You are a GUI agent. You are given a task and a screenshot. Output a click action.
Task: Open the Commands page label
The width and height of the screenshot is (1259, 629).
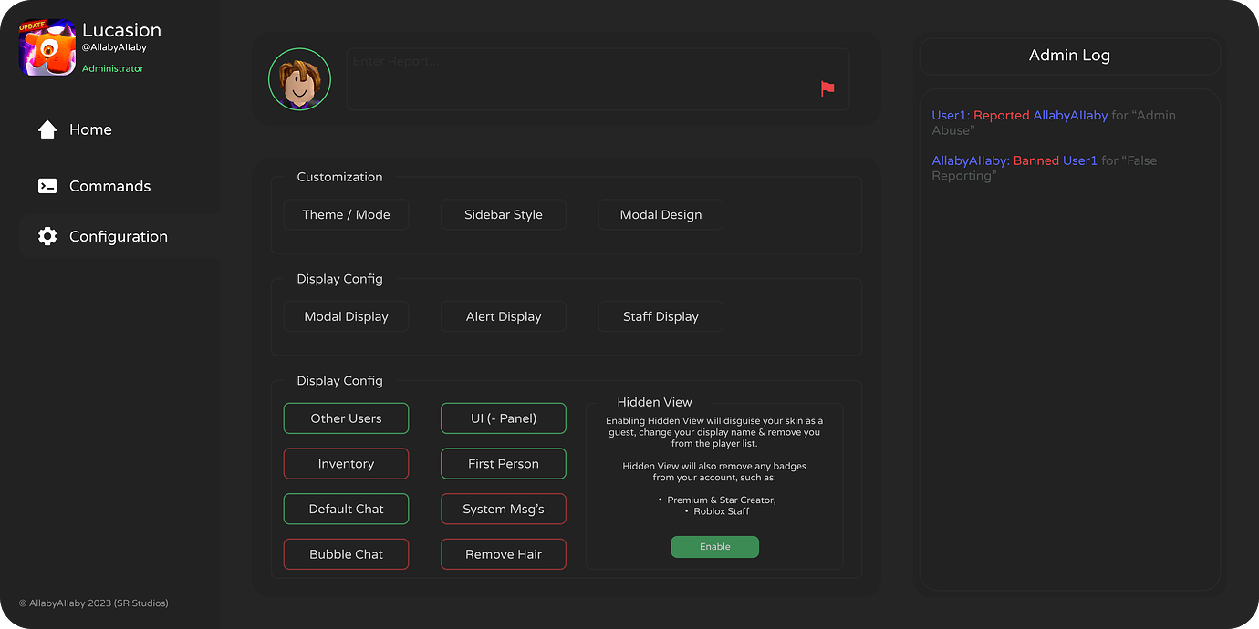click(x=109, y=186)
